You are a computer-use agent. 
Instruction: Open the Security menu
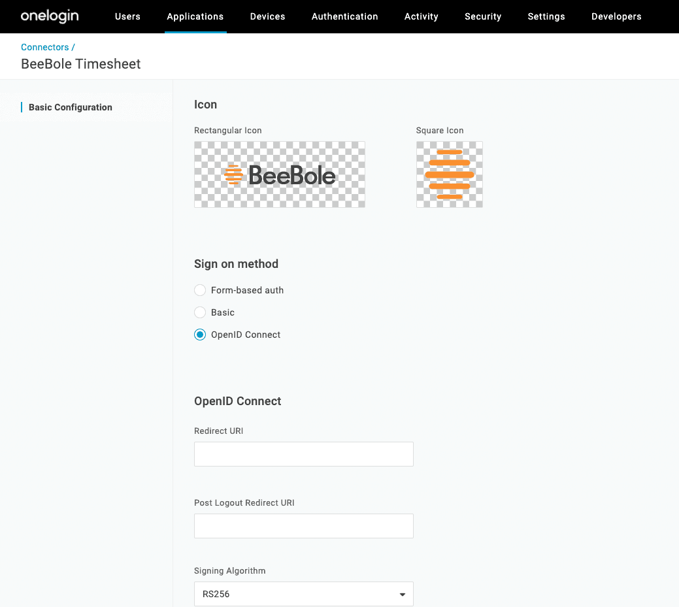483,16
